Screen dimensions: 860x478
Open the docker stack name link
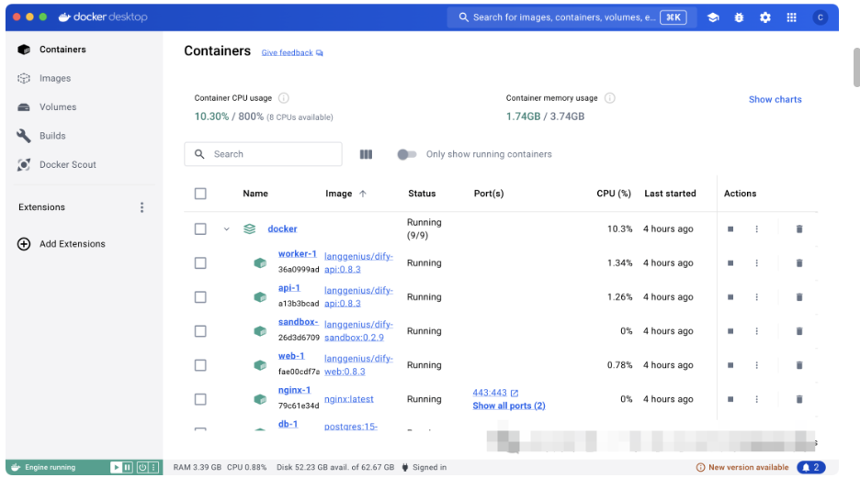tap(282, 228)
